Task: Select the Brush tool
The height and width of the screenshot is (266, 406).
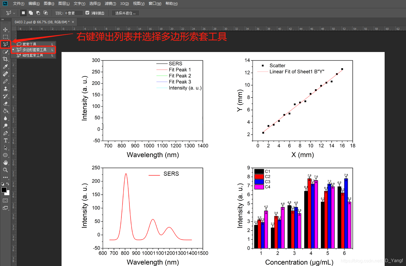Action: [x=5, y=81]
